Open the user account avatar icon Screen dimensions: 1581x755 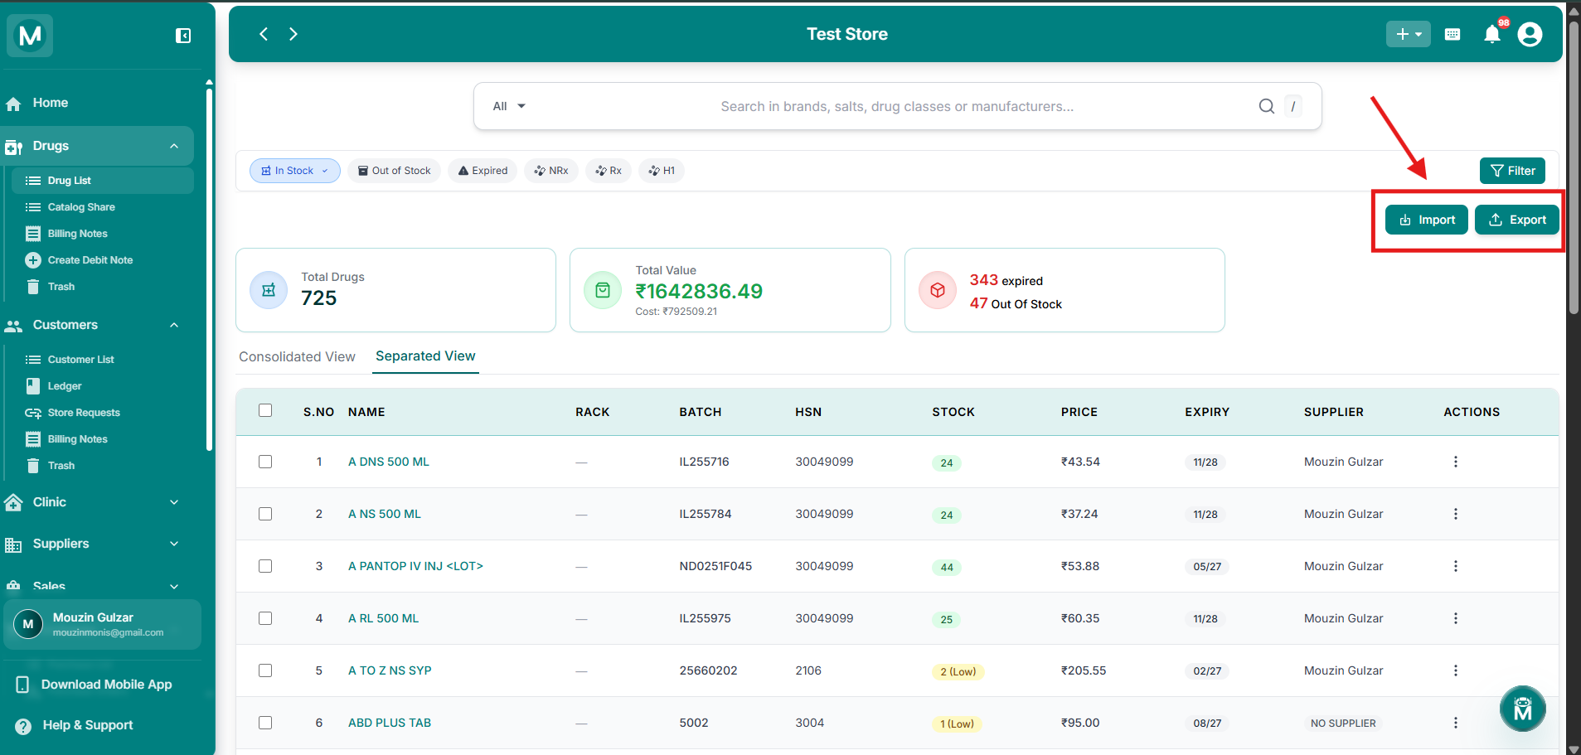1530,34
